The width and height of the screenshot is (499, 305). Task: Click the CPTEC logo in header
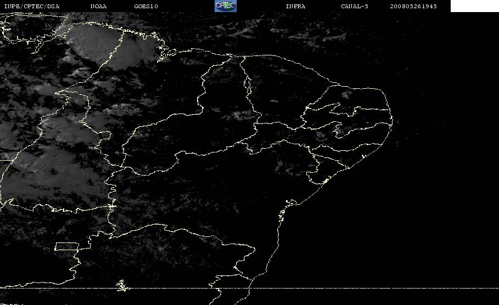pos(225,6)
